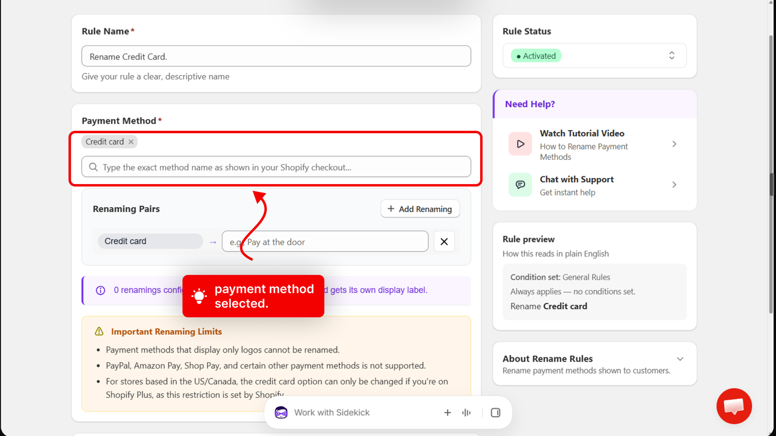
Task: Click the Sidekick avatar icon
Action: 281,412
